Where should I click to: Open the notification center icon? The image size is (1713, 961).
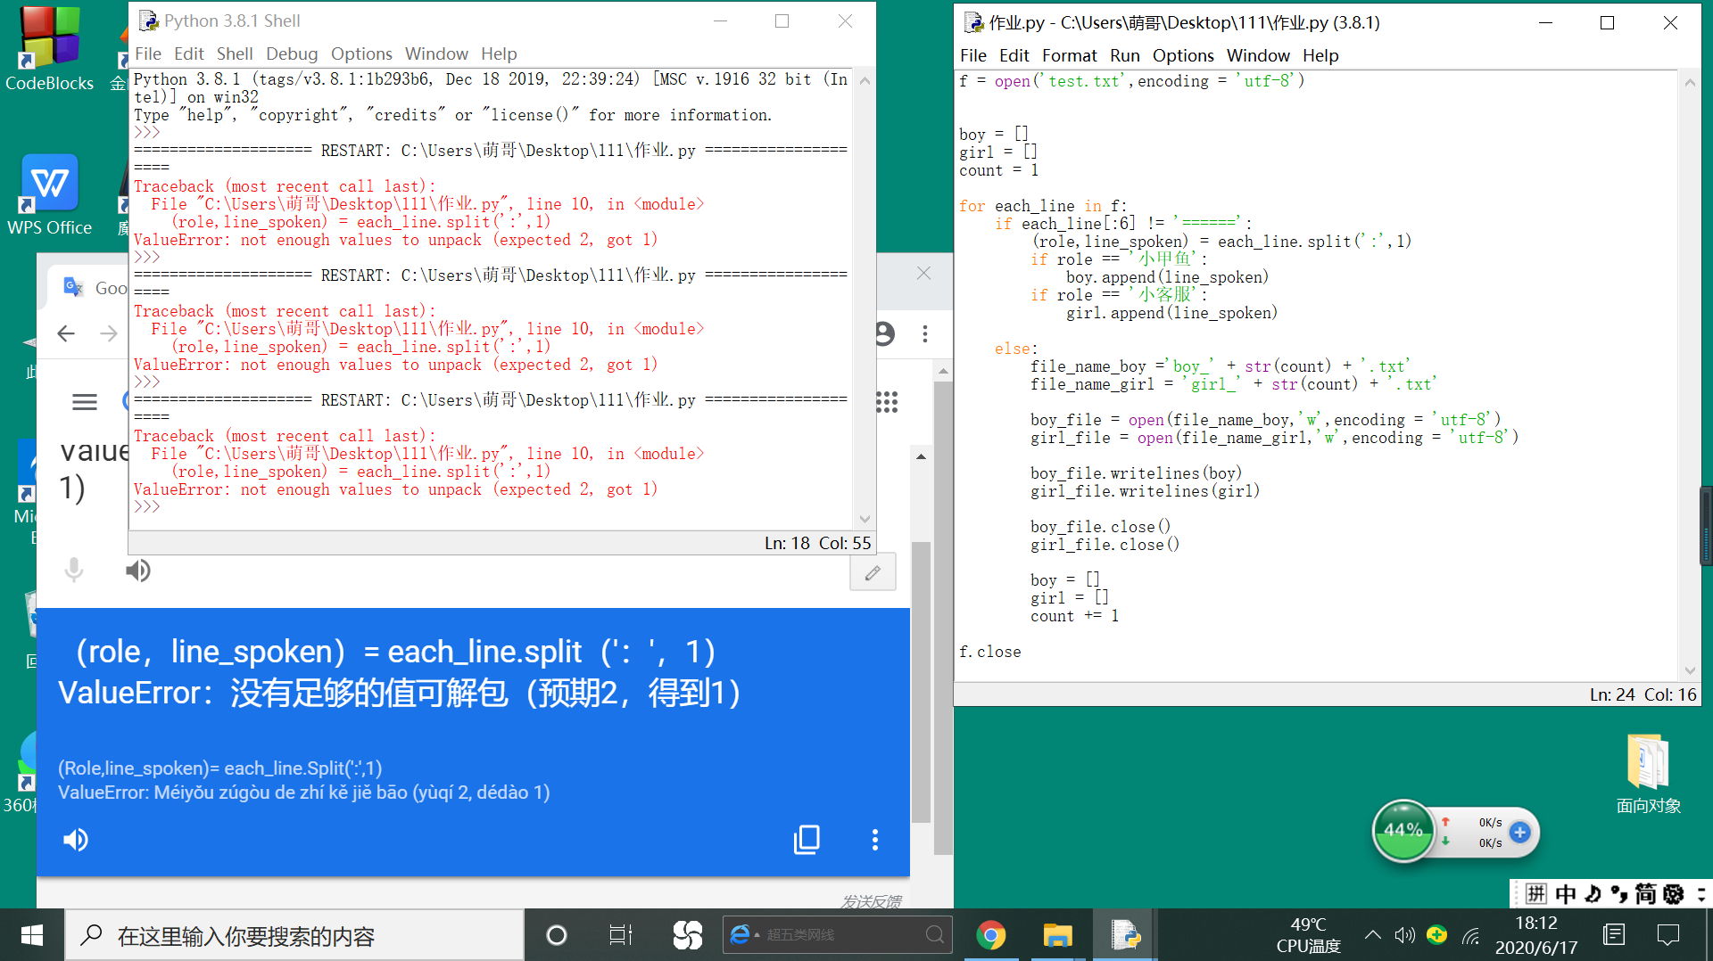coord(1668,935)
